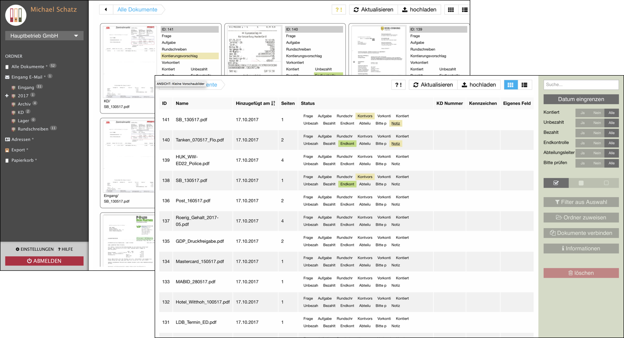
Task: Click the back arrow navigation icon
Action: coord(106,9)
